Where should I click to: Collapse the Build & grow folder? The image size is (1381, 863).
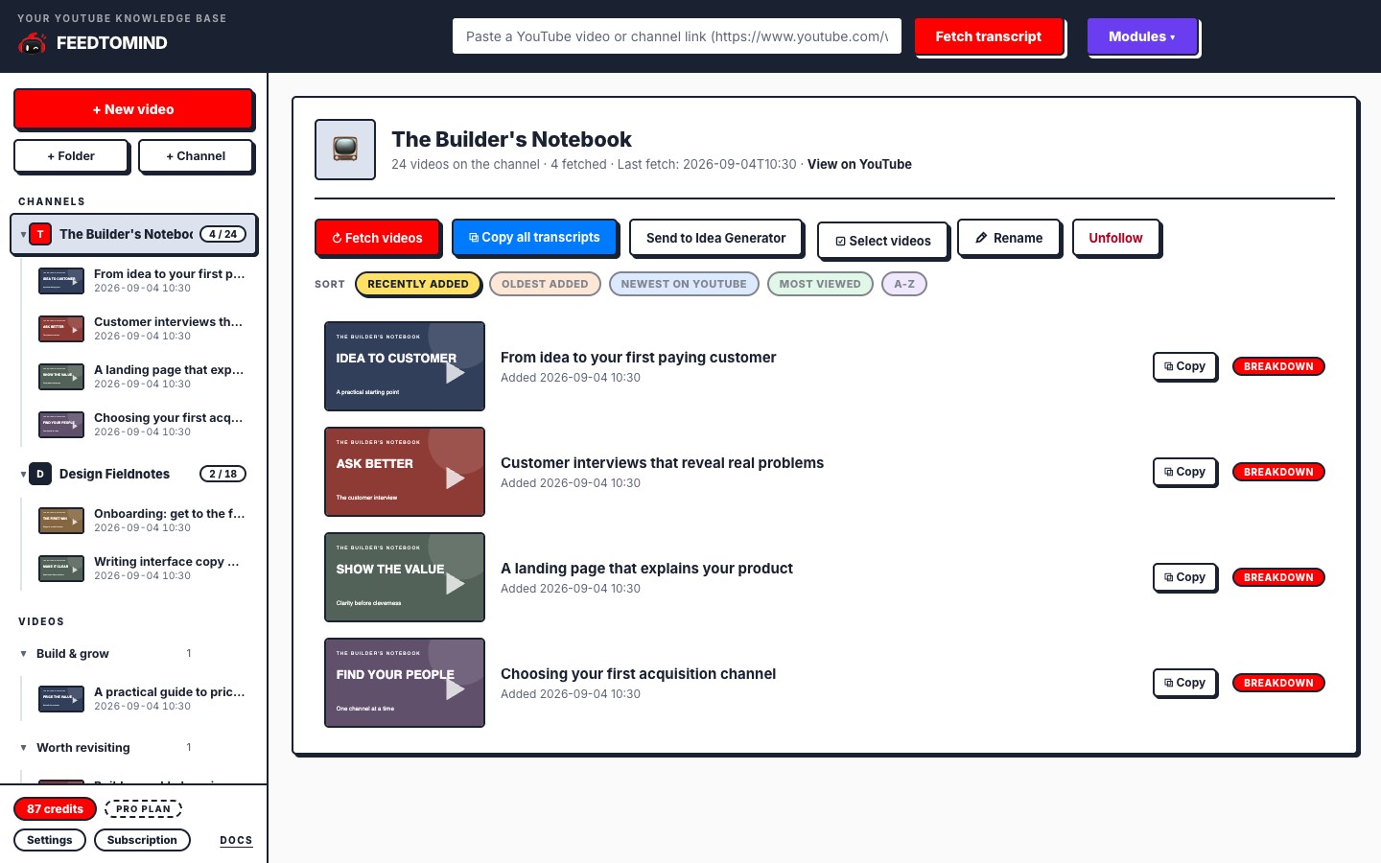pos(23,654)
